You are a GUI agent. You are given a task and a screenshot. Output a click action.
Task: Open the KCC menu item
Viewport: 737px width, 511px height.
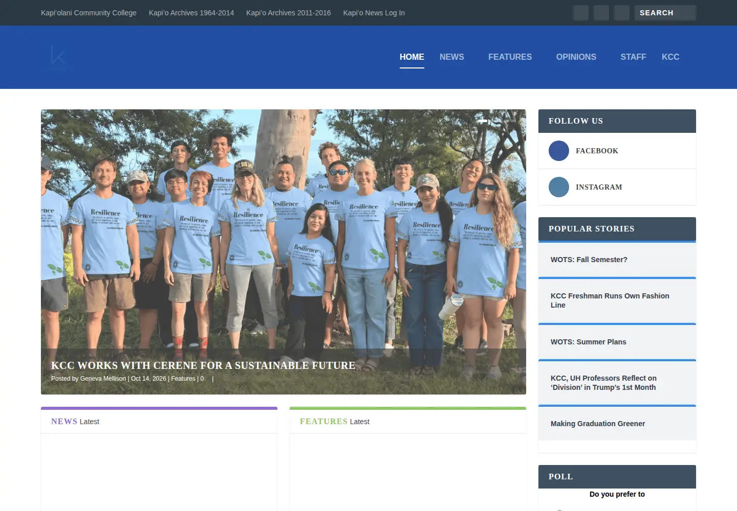pos(670,57)
